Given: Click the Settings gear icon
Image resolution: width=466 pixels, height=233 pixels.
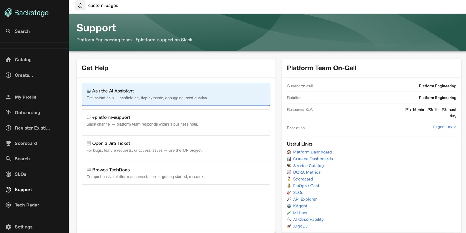Looking at the screenshot, I should coord(8,227).
